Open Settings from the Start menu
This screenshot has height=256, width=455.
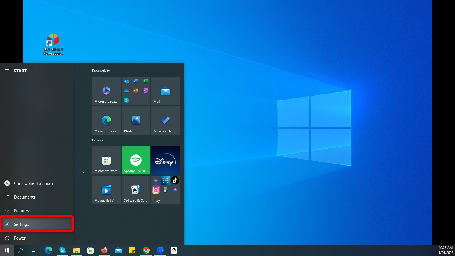36,224
